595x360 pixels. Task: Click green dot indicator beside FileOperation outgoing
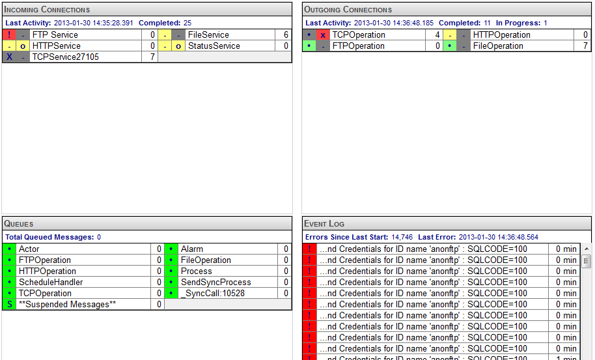click(450, 46)
